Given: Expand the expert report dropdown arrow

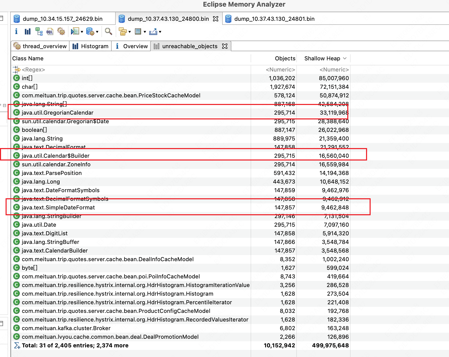Looking at the screenshot, I should click(x=82, y=32).
